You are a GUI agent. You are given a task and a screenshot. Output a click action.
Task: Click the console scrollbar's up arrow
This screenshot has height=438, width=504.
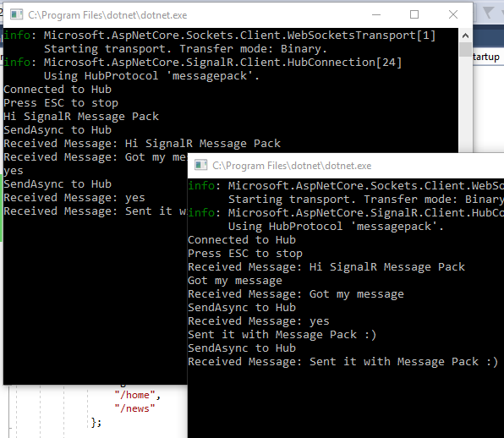(x=465, y=36)
